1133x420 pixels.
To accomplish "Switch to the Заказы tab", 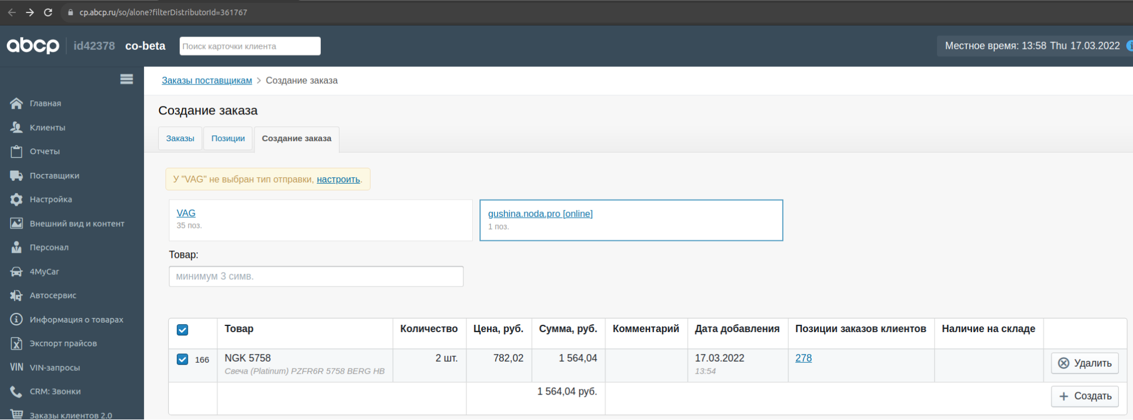I will [x=180, y=139].
